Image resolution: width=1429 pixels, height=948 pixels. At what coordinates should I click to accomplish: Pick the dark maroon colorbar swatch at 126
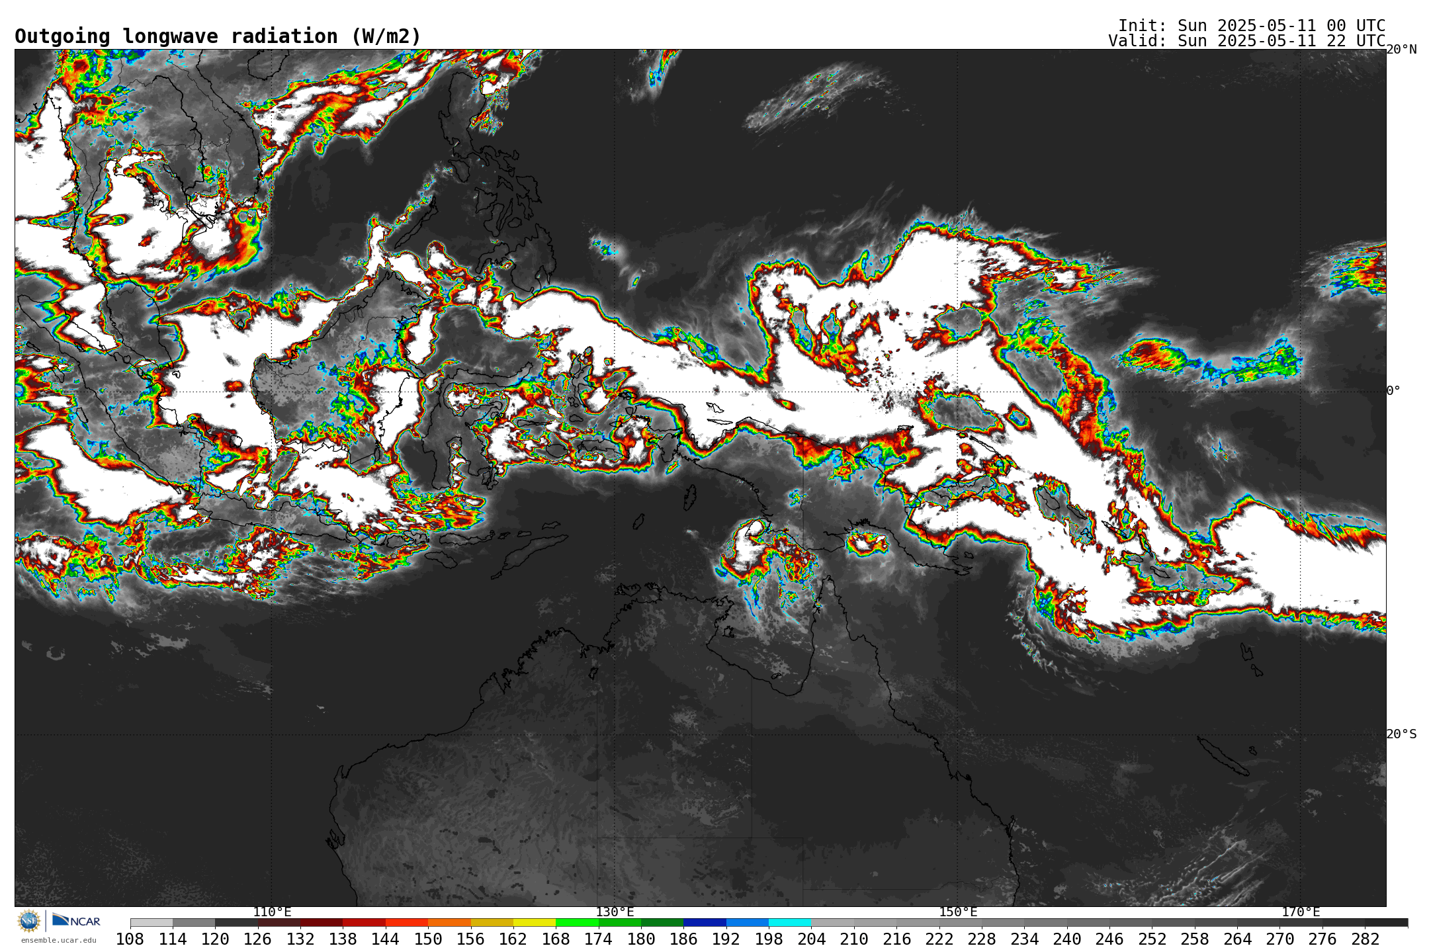(279, 922)
